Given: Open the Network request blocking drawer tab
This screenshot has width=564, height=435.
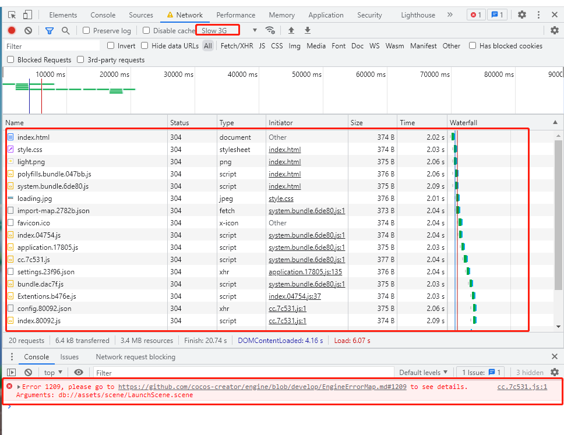Looking at the screenshot, I should (x=135, y=357).
